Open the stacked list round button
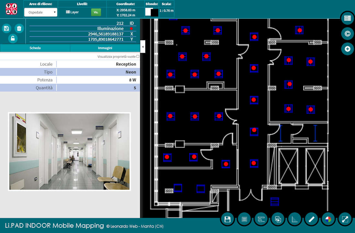Screen dimensions: 355x233 347,18
